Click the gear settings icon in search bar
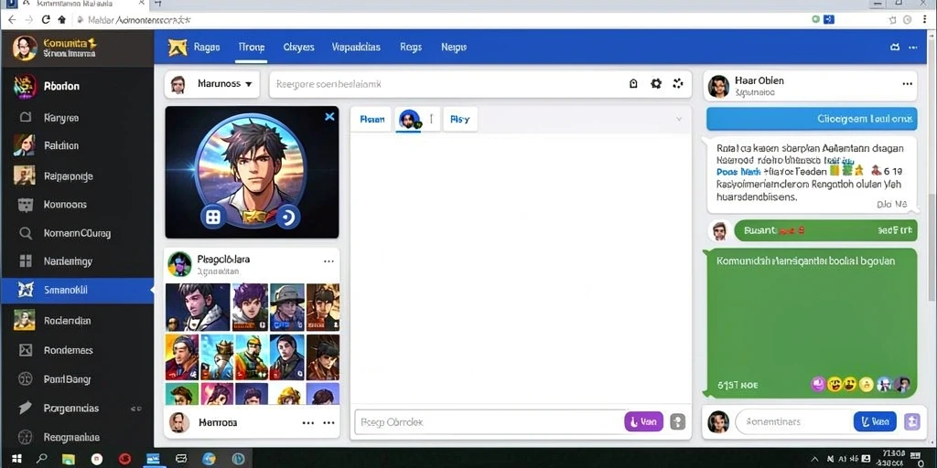 655,83
